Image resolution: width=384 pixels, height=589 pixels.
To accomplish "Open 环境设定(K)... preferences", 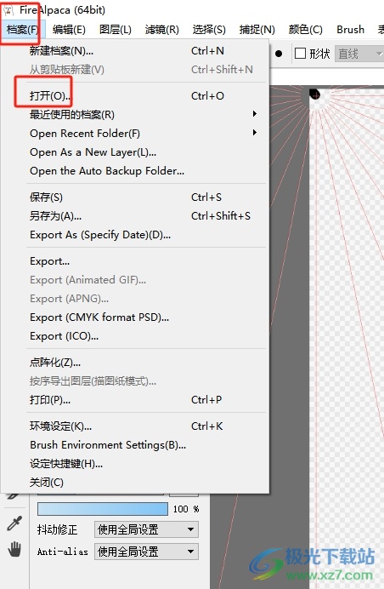I will tap(135, 426).
